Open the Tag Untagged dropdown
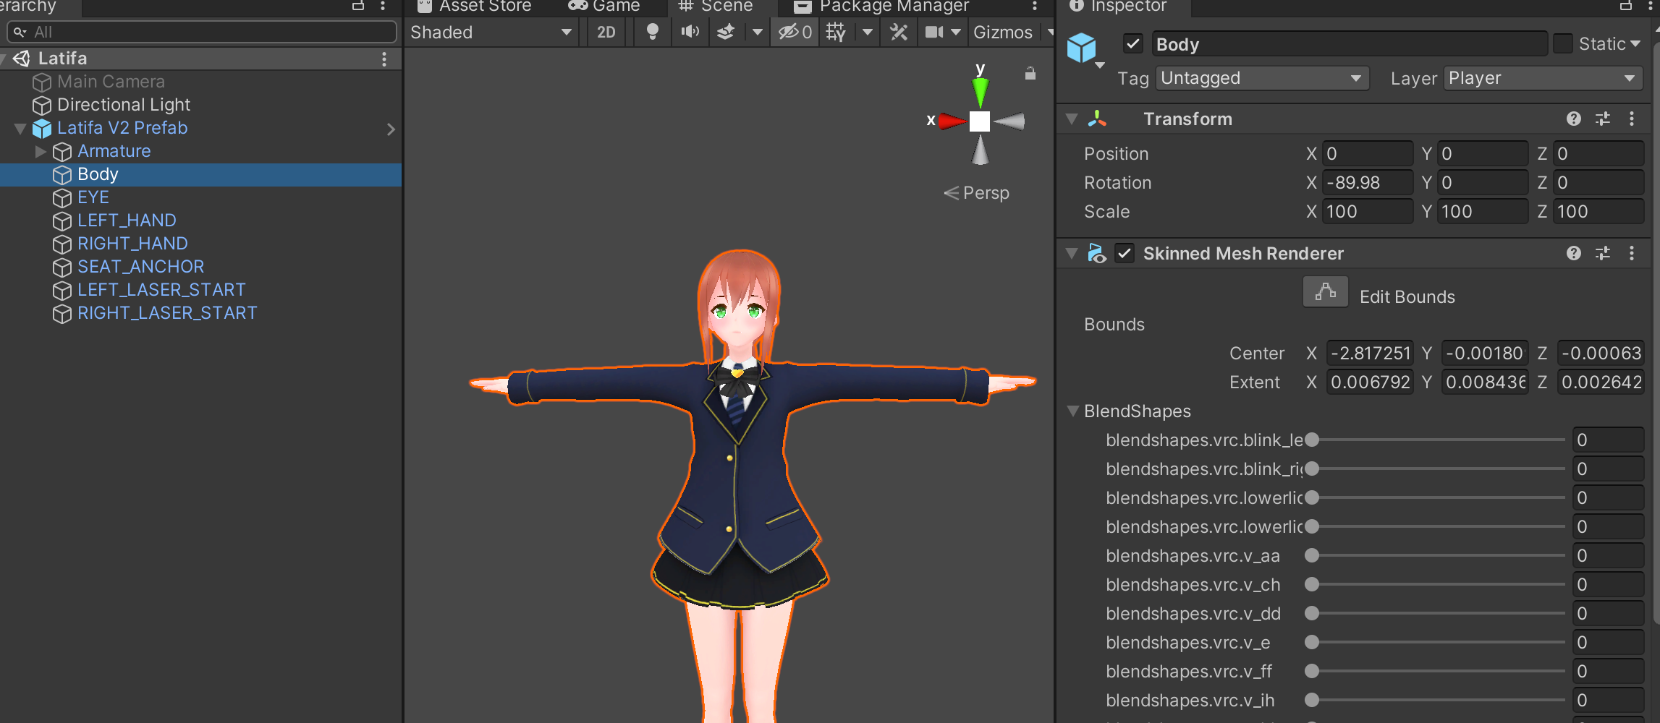 click(x=1261, y=78)
